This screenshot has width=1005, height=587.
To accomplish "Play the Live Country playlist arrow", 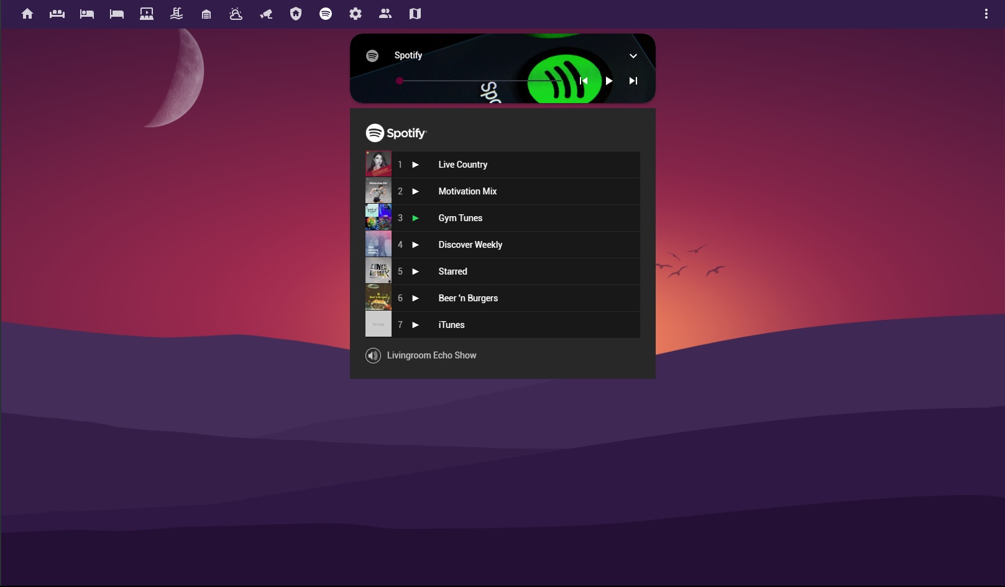I will (x=416, y=165).
